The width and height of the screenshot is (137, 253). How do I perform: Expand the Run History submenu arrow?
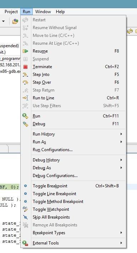pos(121,134)
